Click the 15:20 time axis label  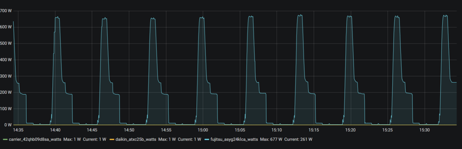[350, 130]
